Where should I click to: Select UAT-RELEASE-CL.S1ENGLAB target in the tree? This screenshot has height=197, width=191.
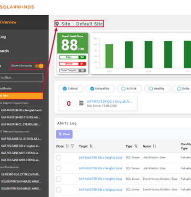(x=21, y=139)
